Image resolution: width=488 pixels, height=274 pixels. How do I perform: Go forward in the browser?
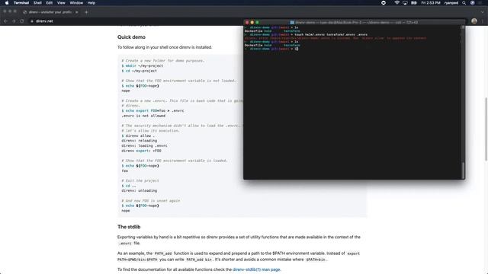click(x=14, y=21)
